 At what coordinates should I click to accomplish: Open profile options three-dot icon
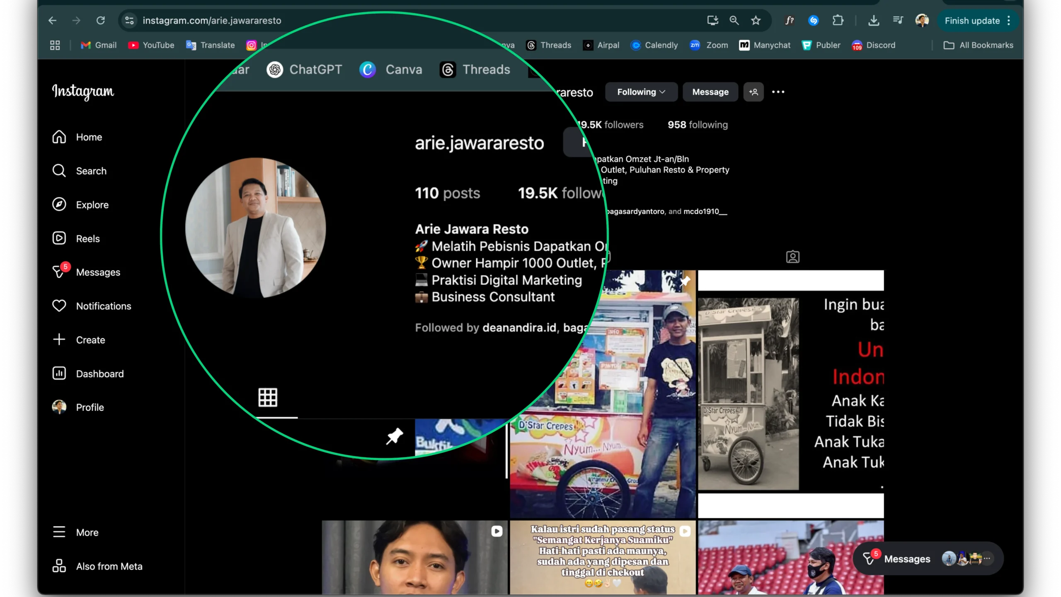tap(778, 92)
